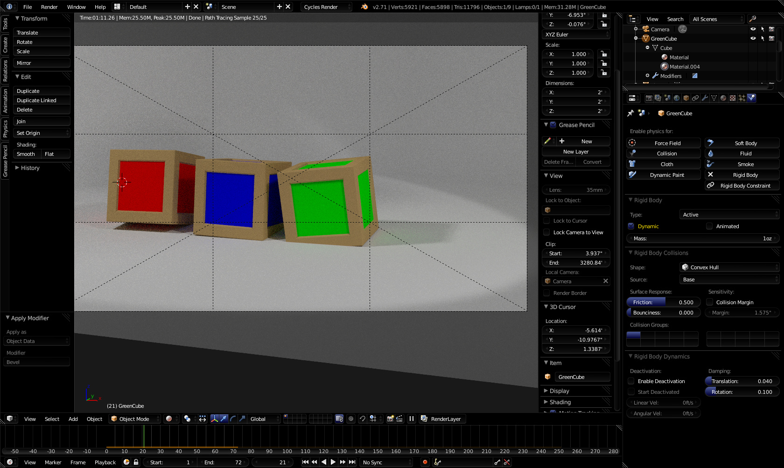Enable the Animated rigid body checkbox
Viewport: 784px width, 468px height.
pyautogui.click(x=709, y=226)
